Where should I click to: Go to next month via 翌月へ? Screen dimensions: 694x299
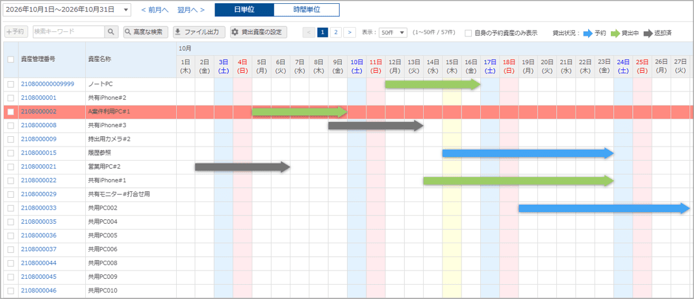click(191, 9)
